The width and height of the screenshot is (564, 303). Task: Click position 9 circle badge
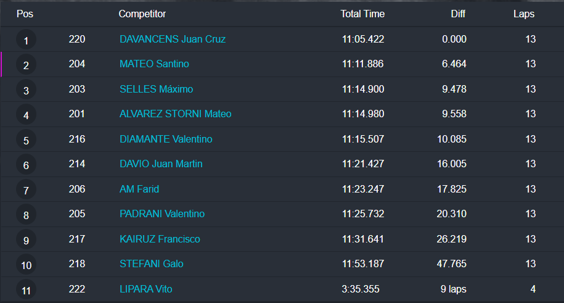[26, 241]
